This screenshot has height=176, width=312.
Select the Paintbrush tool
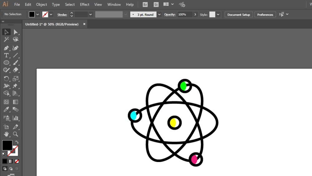pos(16,63)
